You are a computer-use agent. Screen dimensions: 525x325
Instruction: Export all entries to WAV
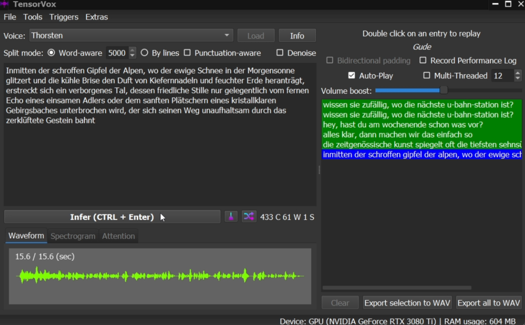click(x=489, y=303)
